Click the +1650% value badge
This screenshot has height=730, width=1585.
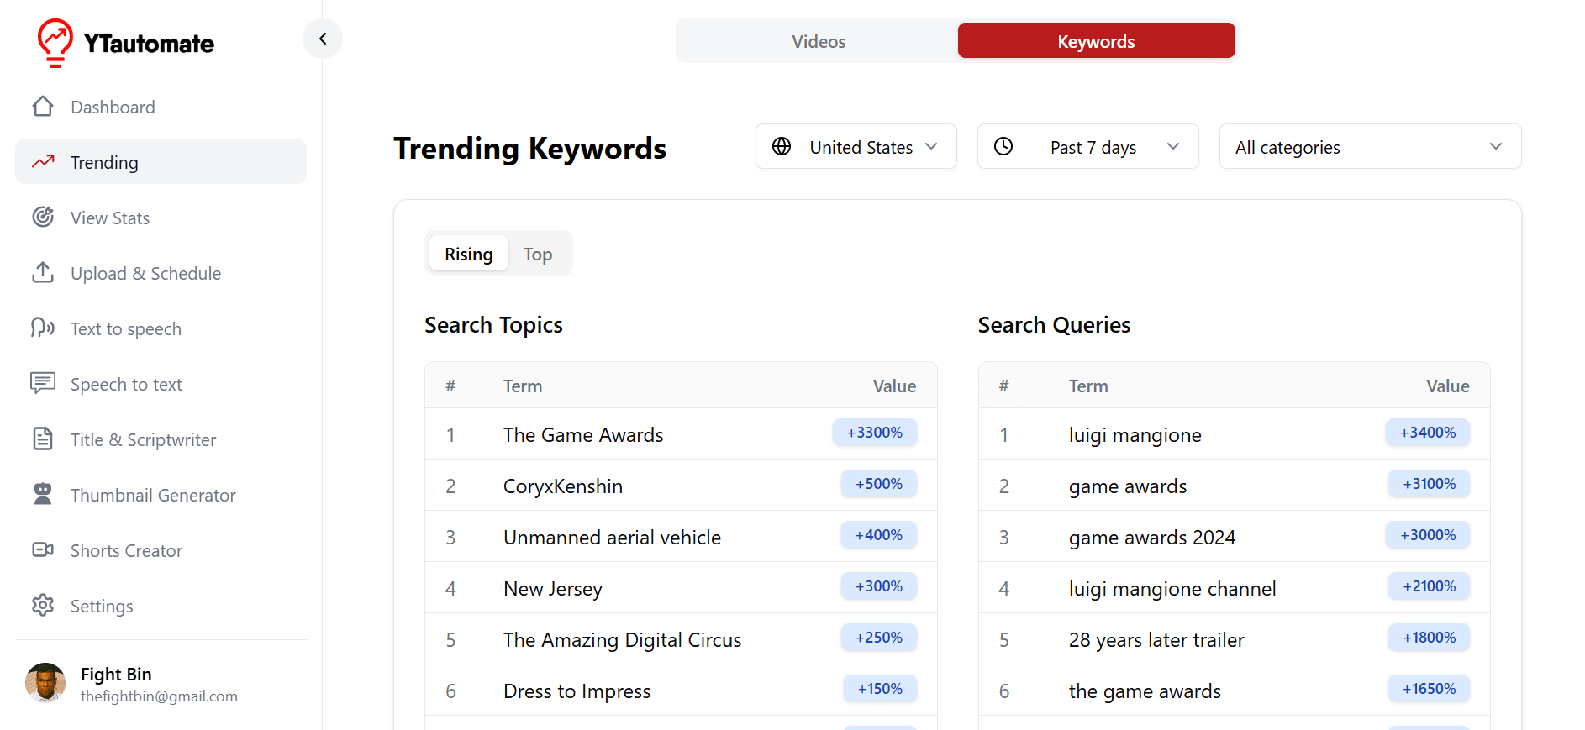point(1429,688)
